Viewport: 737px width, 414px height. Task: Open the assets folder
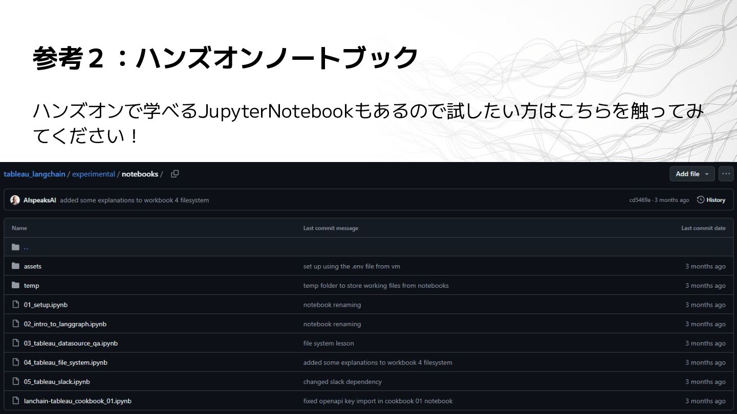click(x=33, y=266)
